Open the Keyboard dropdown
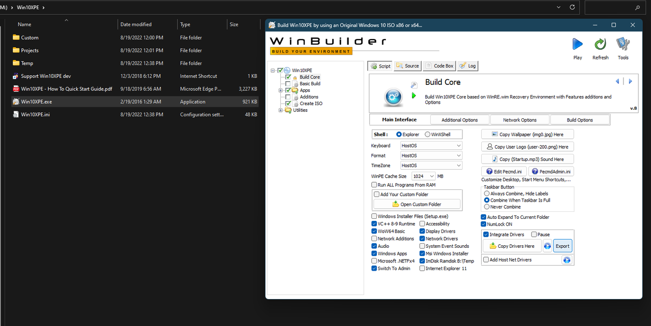651x326 pixels. pyautogui.click(x=431, y=146)
